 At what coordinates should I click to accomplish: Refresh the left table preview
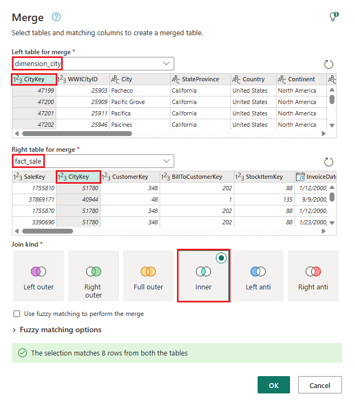click(x=328, y=64)
